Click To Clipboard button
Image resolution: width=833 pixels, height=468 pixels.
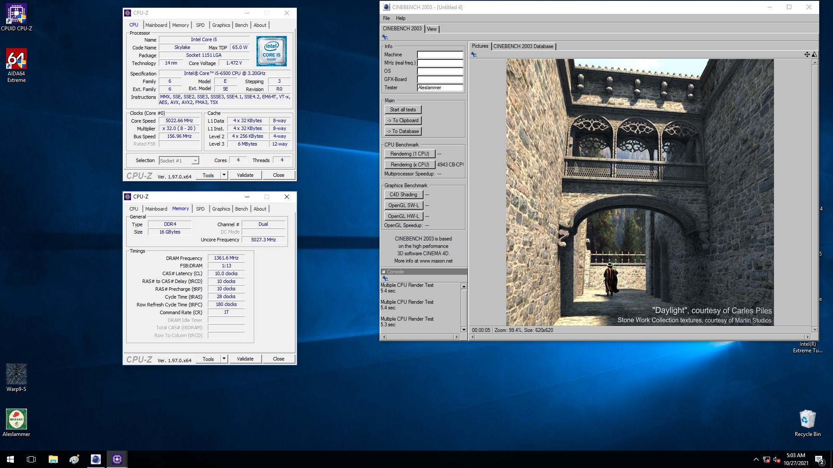403,120
